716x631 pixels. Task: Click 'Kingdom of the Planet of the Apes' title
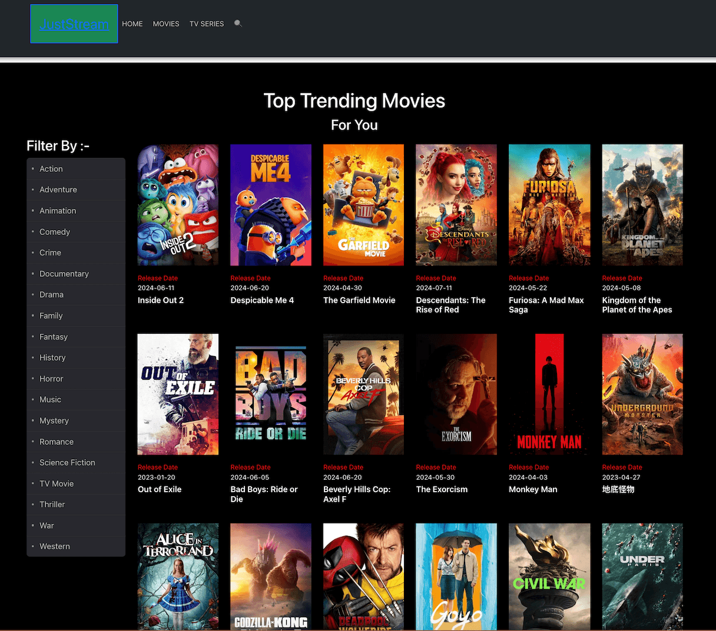click(x=637, y=305)
